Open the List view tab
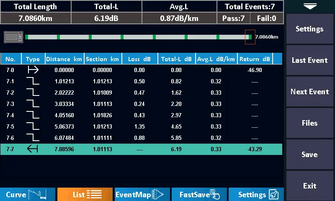335x201 pixels. tap(85, 194)
